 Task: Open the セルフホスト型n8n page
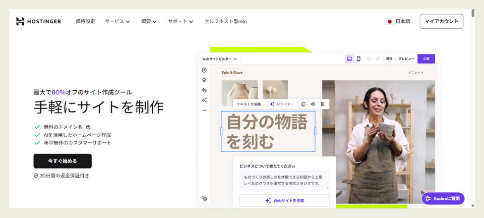(x=225, y=21)
